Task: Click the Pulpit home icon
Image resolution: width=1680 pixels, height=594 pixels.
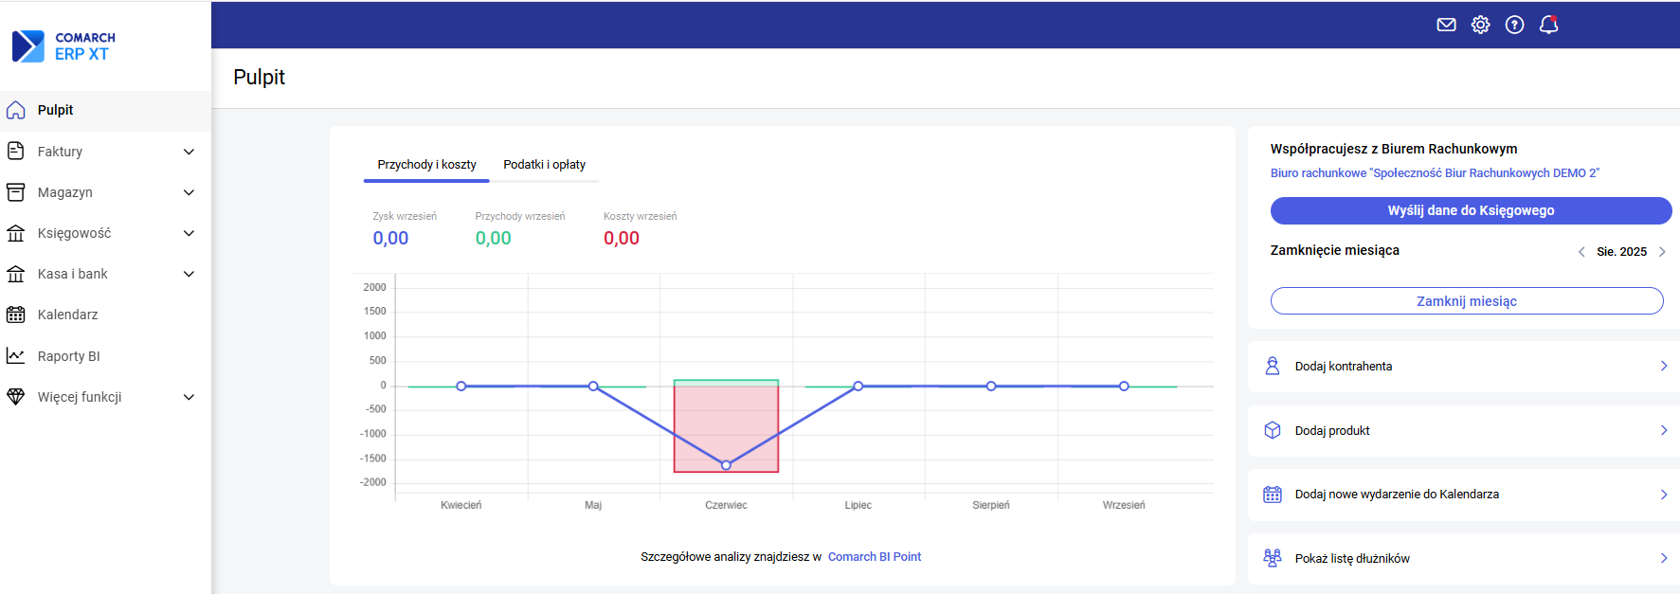Action: click(16, 110)
